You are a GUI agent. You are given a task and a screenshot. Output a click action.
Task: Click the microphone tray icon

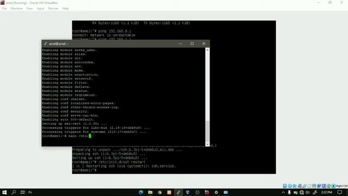289,192
